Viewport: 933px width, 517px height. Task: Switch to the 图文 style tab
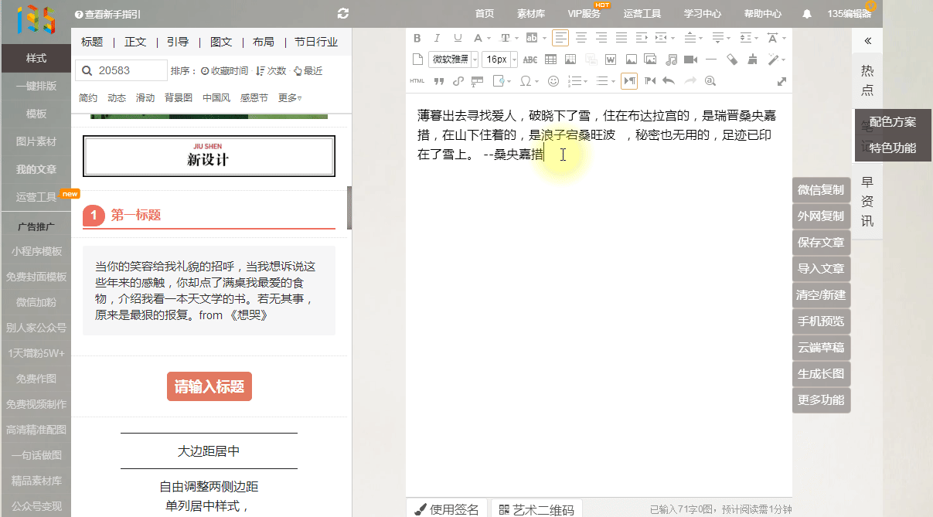[x=220, y=42]
